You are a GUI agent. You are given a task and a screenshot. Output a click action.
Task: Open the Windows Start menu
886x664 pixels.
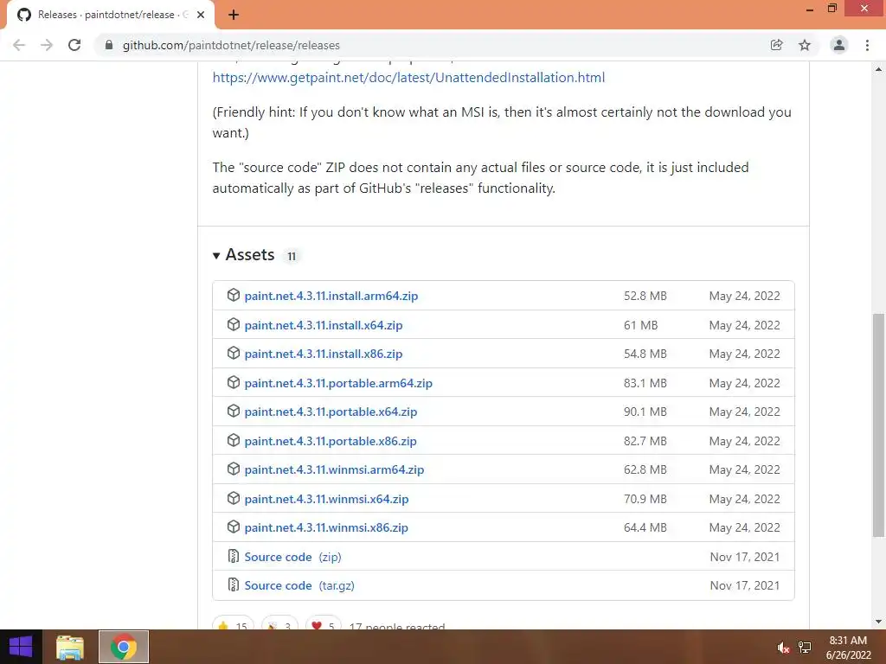[21, 647]
